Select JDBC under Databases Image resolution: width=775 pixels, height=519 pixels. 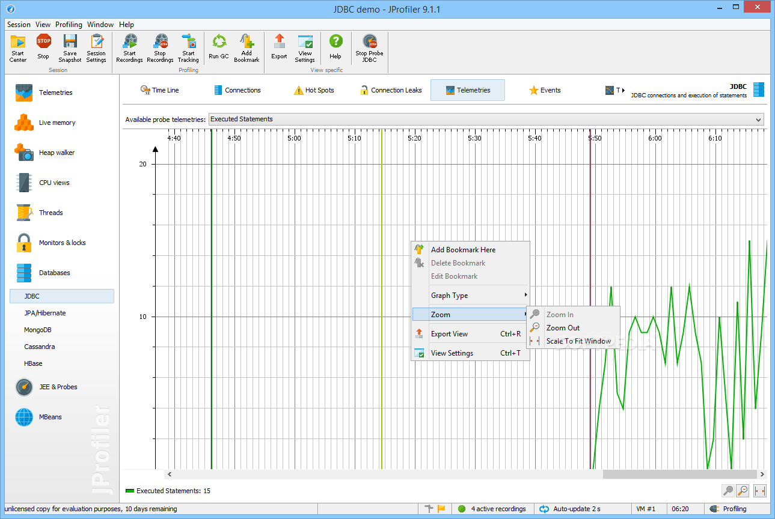click(x=61, y=296)
